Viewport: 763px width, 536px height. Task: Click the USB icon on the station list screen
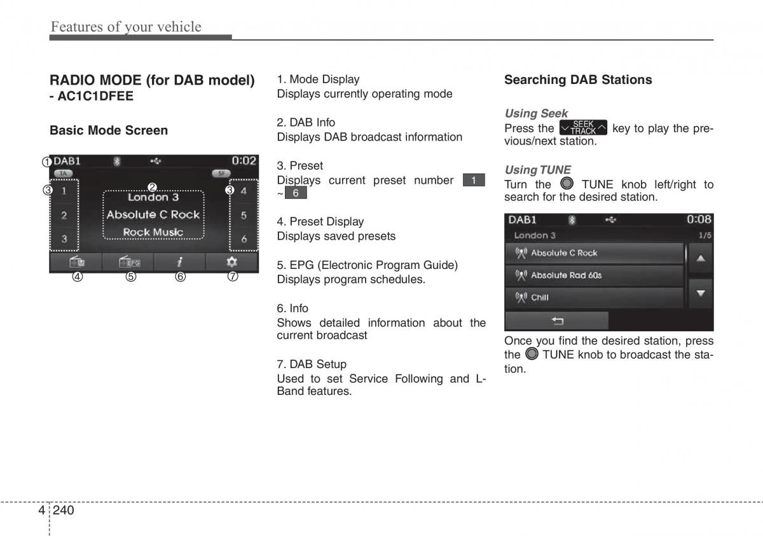pyautogui.click(x=610, y=219)
